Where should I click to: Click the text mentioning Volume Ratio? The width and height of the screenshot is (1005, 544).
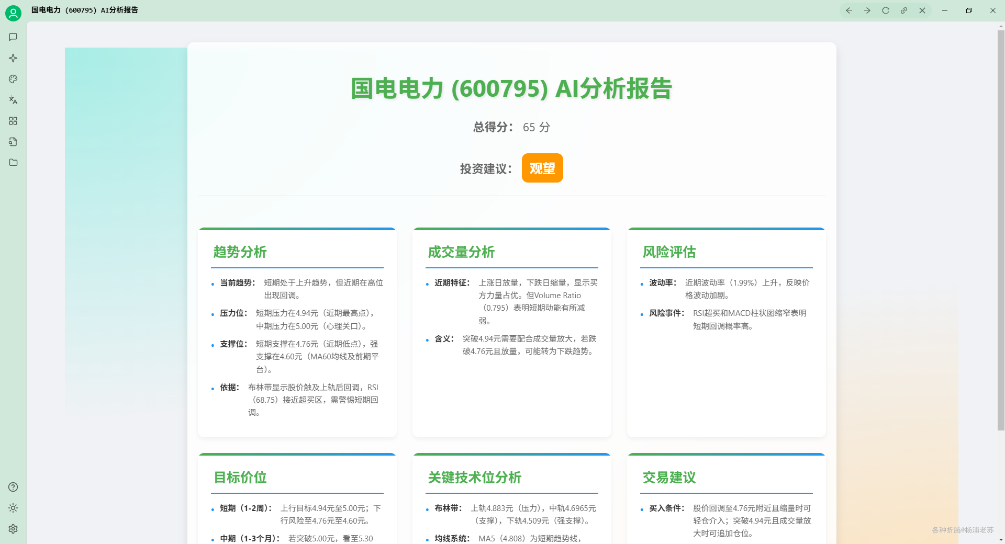pos(538,301)
